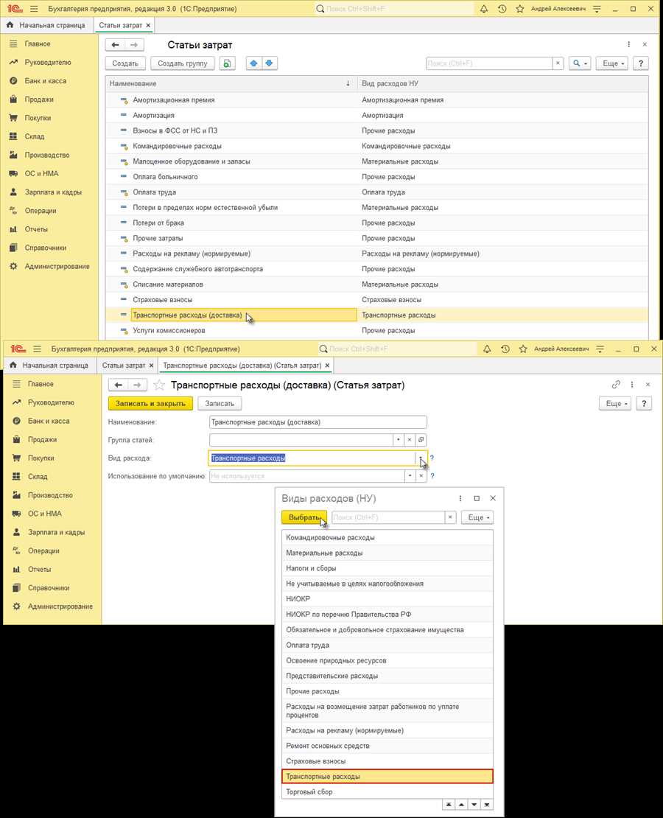Open help in Транспортные расходы form toolbar
Viewport: 663px width, 818px height.
644,403
